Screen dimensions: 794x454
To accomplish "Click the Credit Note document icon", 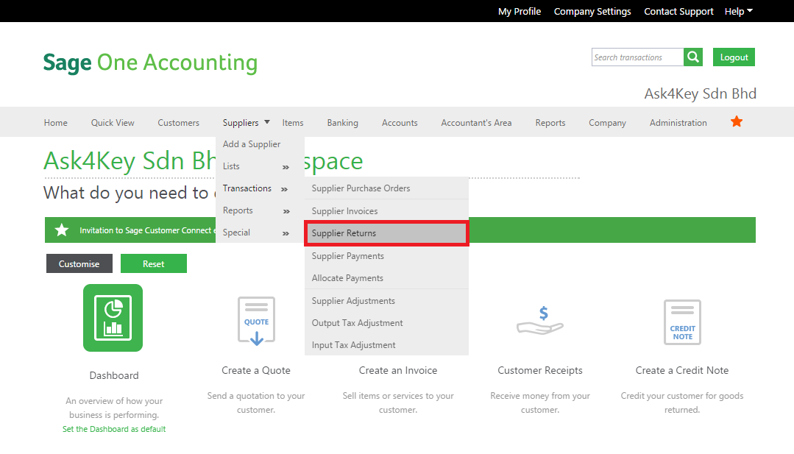I will 682,322.
